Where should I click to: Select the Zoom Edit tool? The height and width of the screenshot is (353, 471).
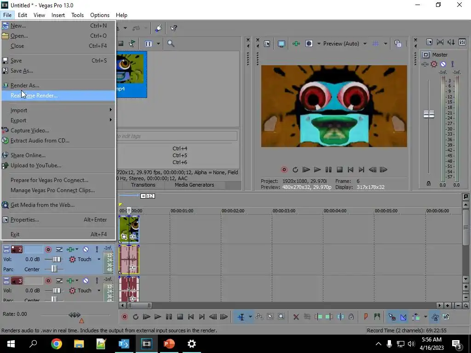point(281,317)
